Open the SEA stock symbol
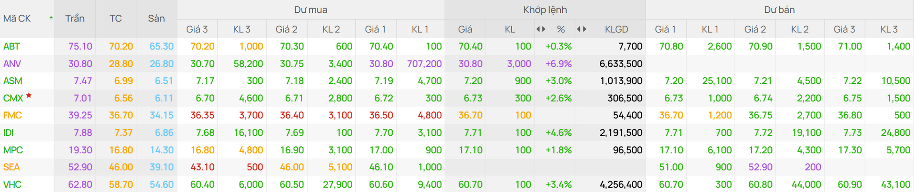Viewport: 914px width, 192px height. pyautogui.click(x=11, y=167)
